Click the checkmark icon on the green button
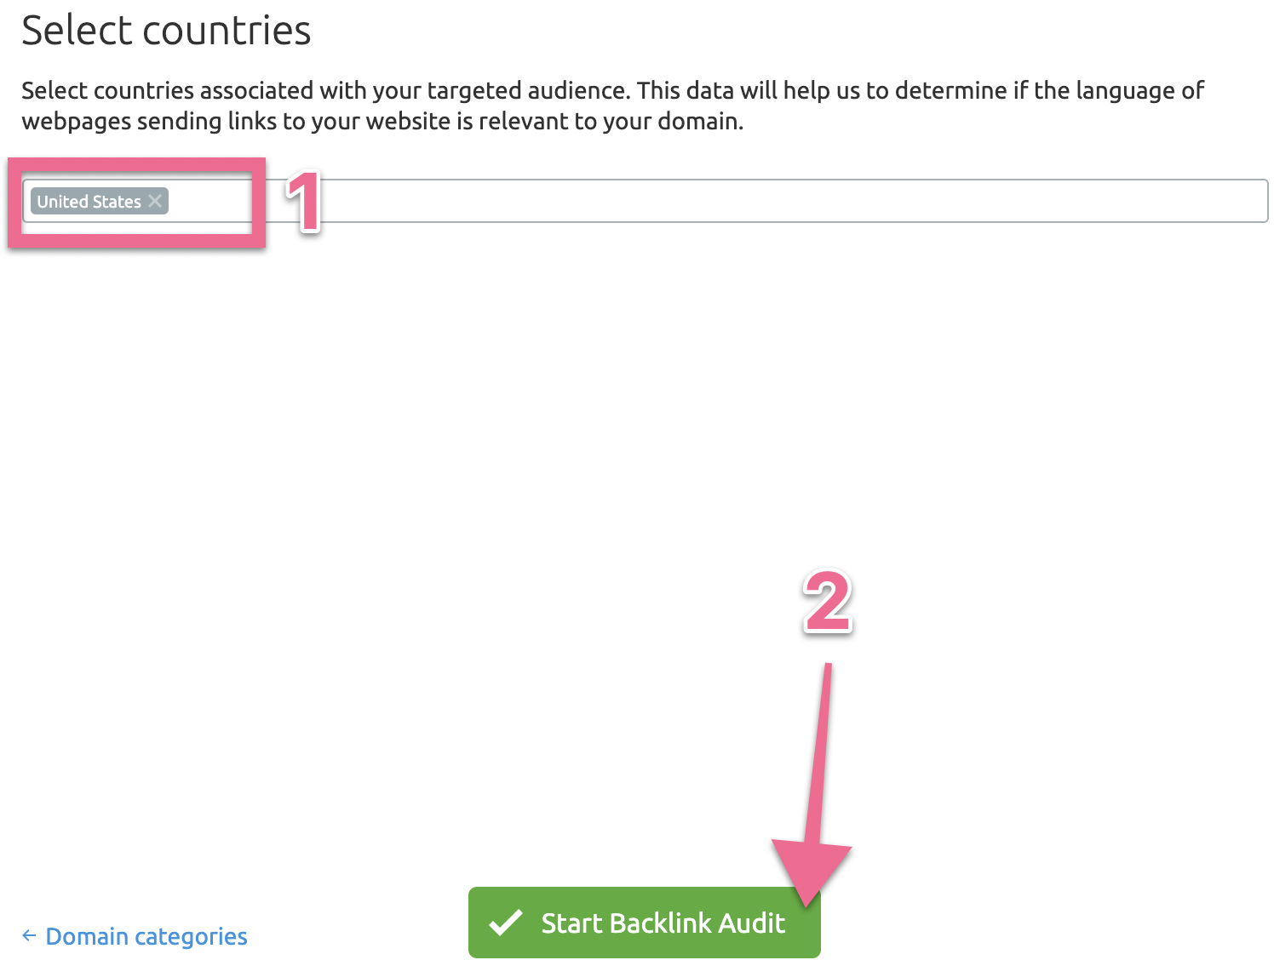This screenshot has height=977, width=1274. 506,923
